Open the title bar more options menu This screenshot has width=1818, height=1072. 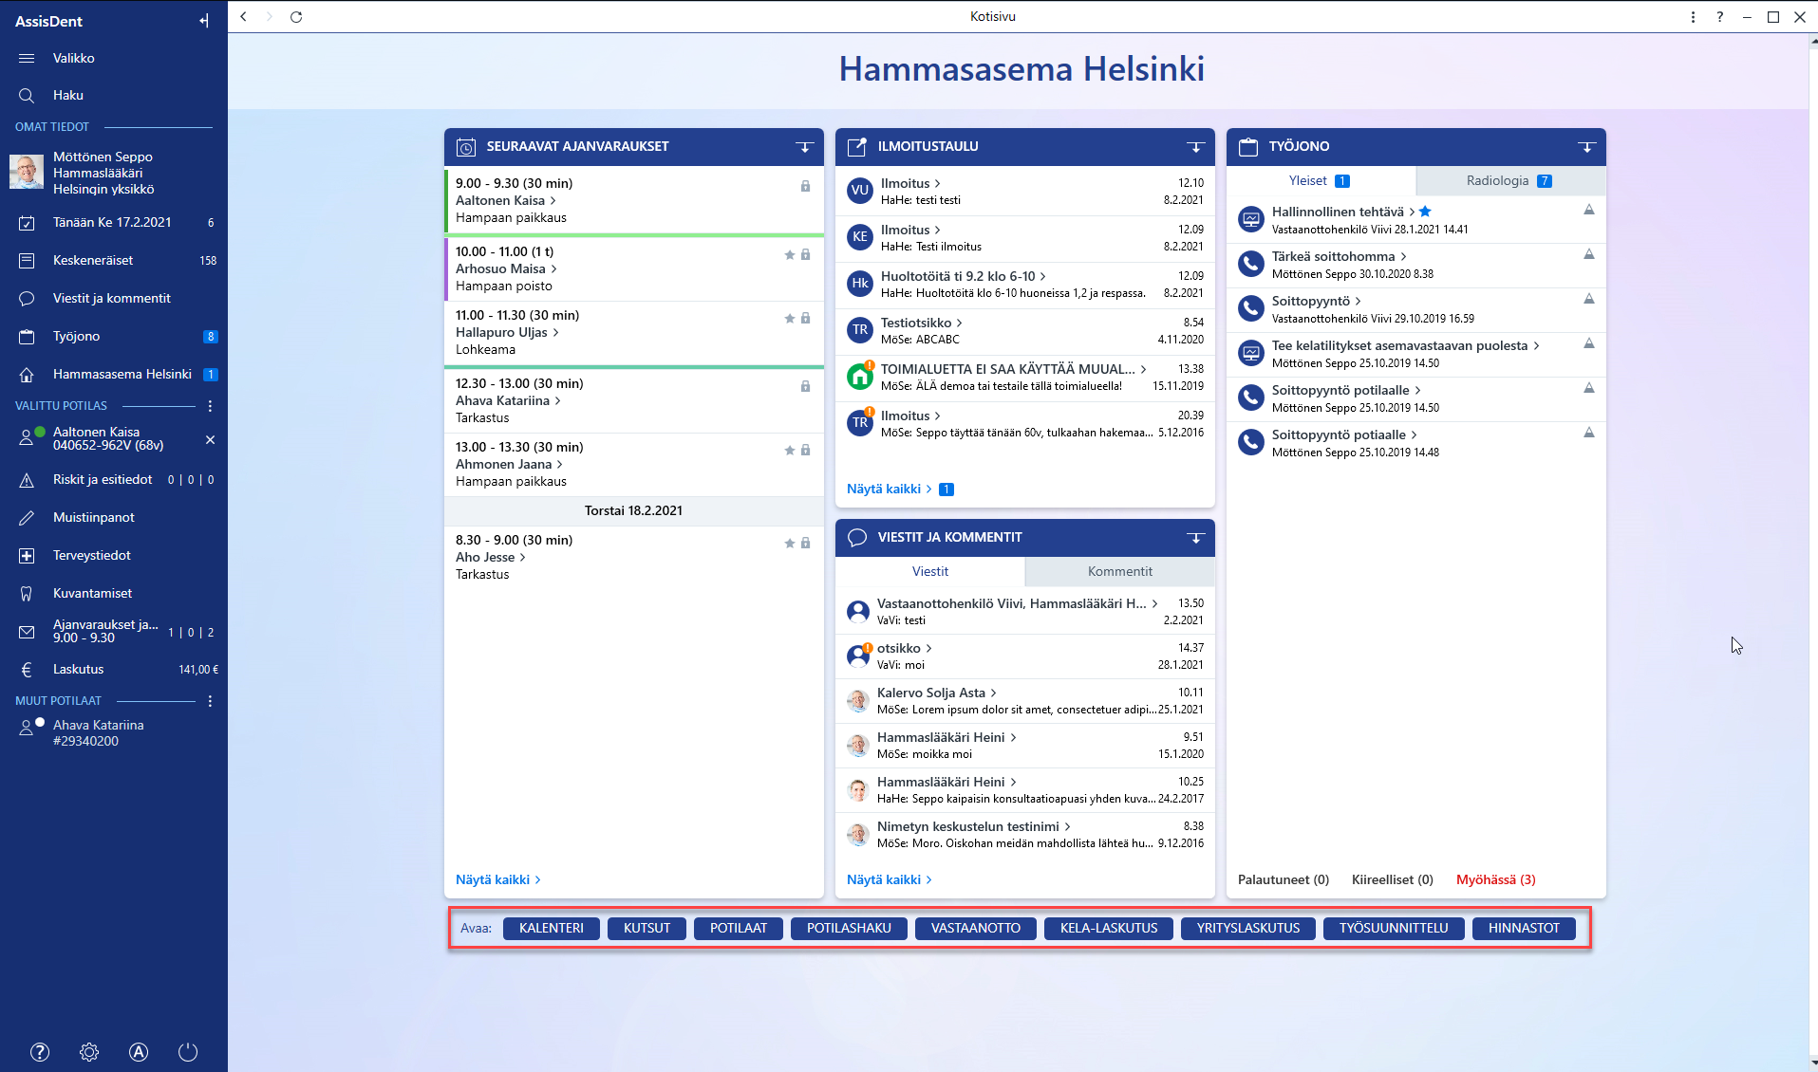[x=1693, y=16]
